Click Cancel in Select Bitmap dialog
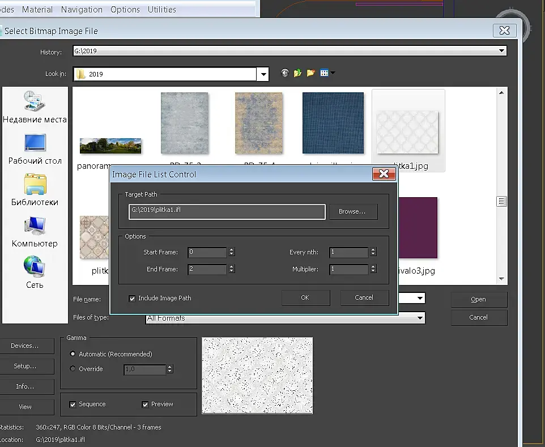Image resolution: width=545 pixels, height=447 pixels. click(x=479, y=317)
